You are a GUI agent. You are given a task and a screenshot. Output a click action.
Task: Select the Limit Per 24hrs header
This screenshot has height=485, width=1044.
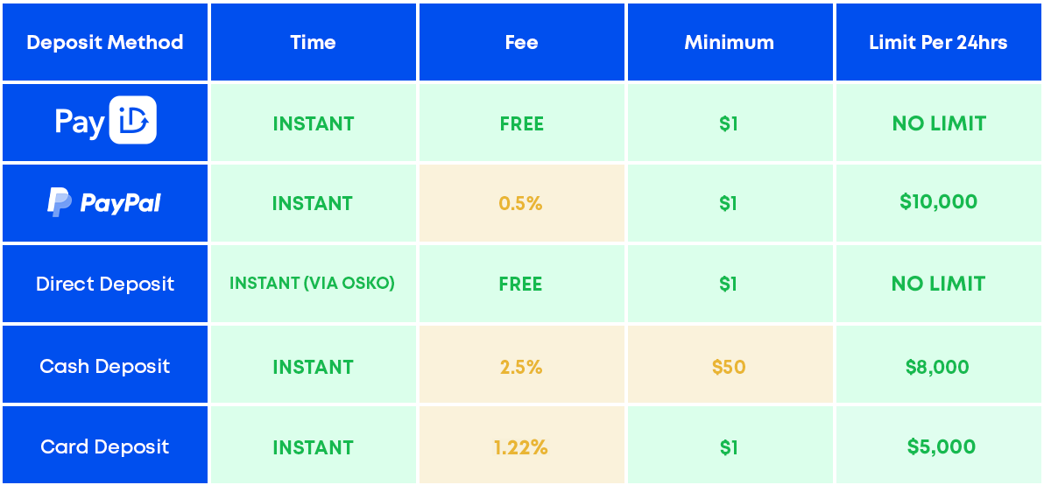point(938,42)
